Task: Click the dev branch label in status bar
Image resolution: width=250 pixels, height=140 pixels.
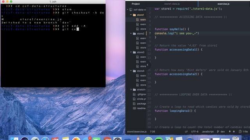Action: click(223, 131)
